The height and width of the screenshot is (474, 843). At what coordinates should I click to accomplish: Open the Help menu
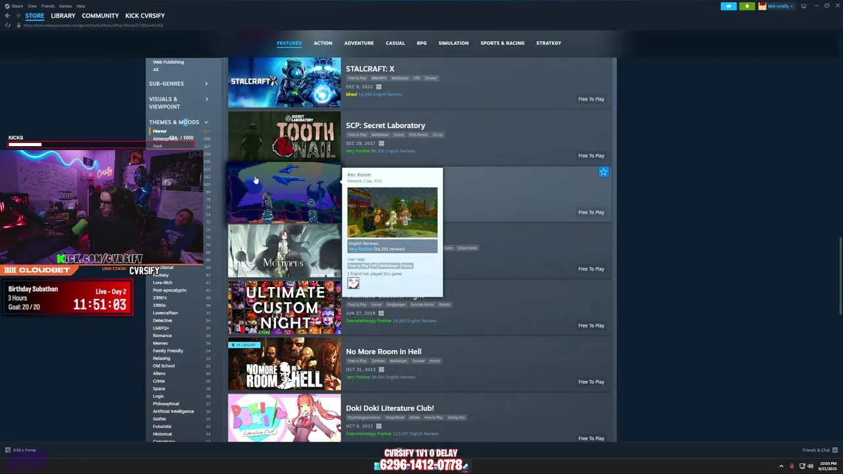[80, 6]
